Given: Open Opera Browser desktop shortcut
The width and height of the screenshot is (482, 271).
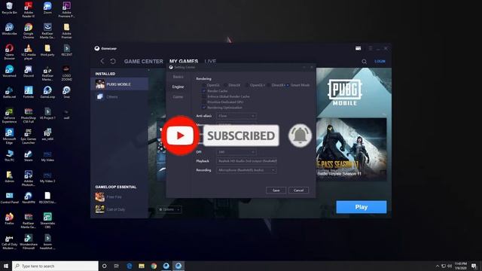Looking at the screenshot, I should point(9,52).
